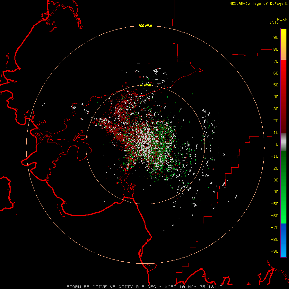Click the 50 value on the scale
Image resolution: width=289 pixels, height=289 pixels.
click(x=276, y=85)
